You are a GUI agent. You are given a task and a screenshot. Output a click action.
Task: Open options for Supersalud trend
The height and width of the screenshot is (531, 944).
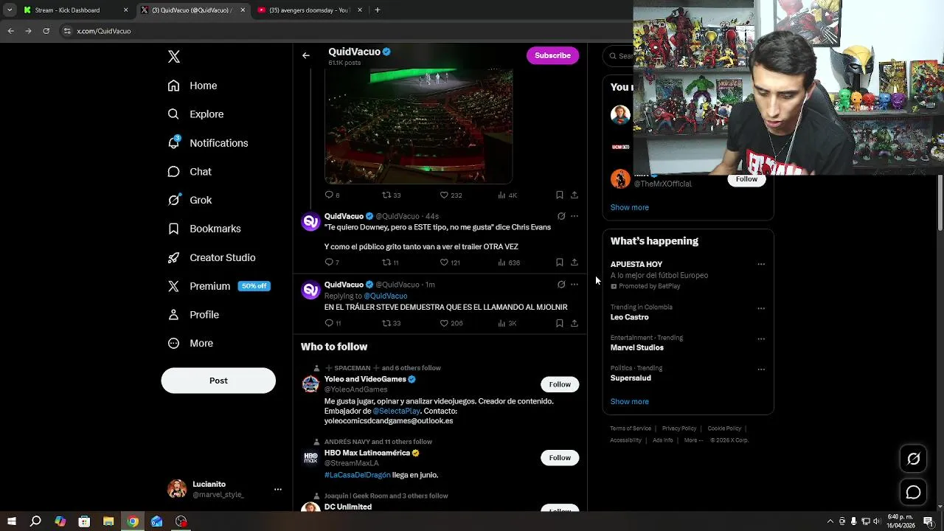761,369
